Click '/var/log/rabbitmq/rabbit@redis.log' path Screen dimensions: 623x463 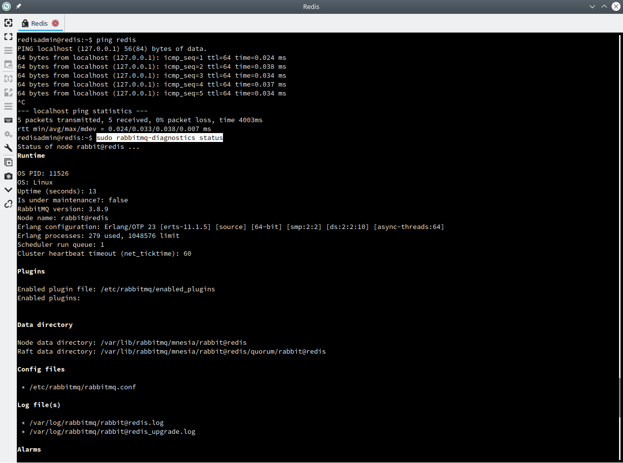coord(96,423)
